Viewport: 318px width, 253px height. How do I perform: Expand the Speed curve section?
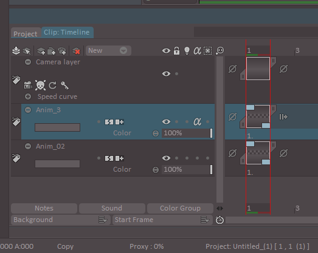click(x=28, y=96)
